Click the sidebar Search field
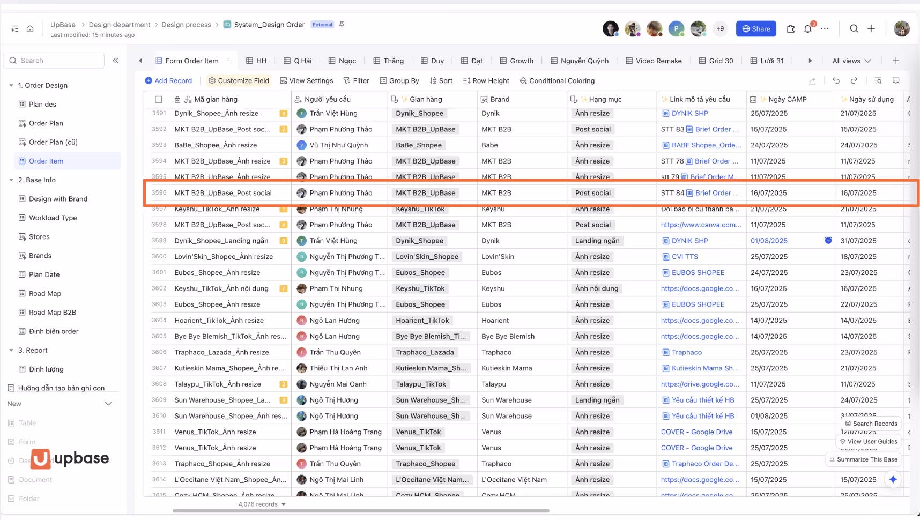920x520 pixels. pos(54,61)
